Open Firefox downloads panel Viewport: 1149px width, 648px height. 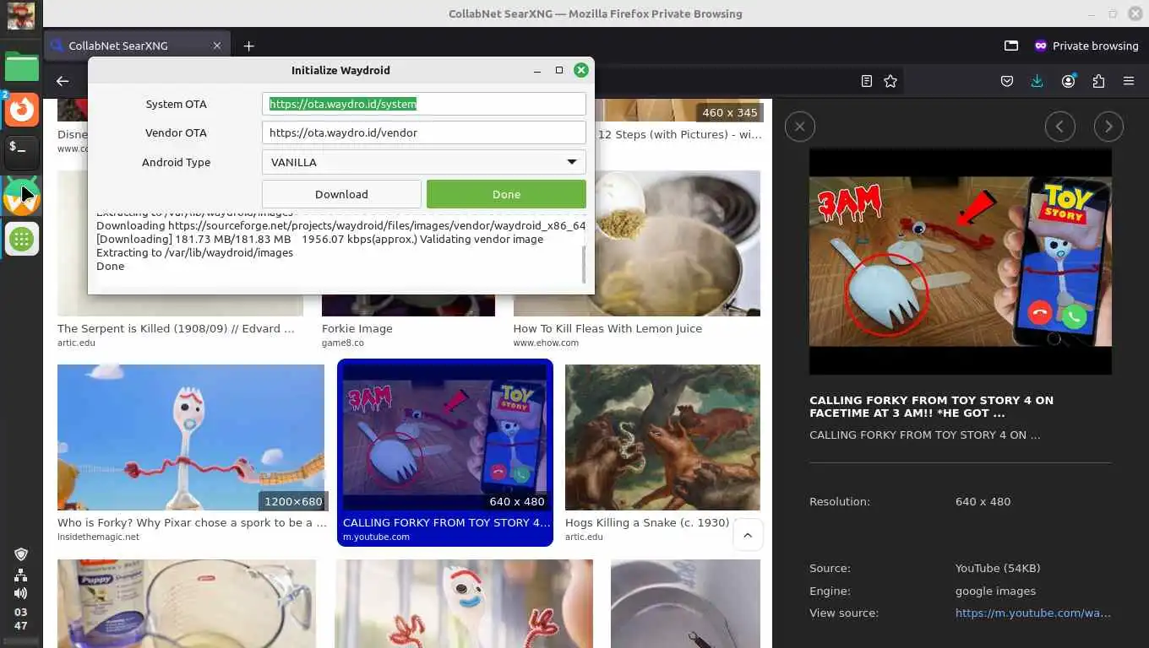[x=1037, y=81]
